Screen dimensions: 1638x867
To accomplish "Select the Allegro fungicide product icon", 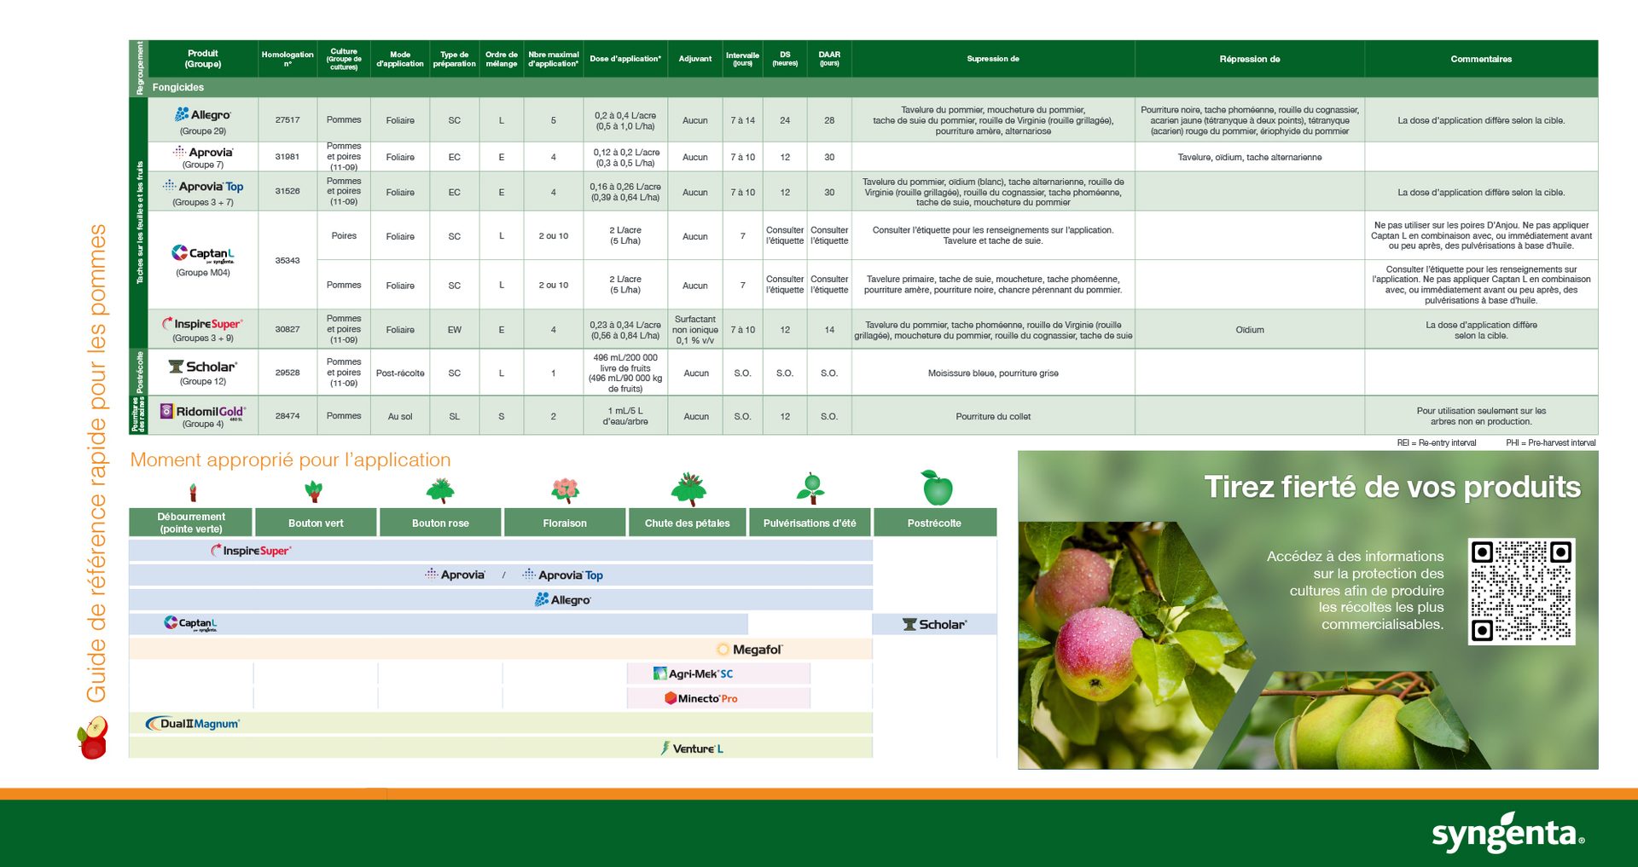I will point(203,114).
